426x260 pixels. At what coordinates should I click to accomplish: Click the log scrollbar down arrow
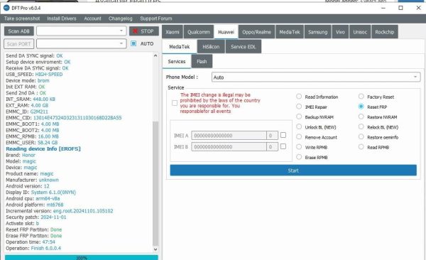tap(155, 249)
